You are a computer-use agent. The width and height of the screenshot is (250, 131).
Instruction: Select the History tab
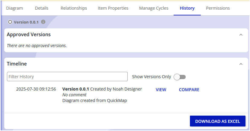click(x=187, y=8)
